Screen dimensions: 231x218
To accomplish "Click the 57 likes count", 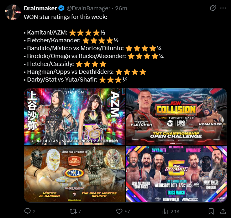I will click(x=127, y=212).
